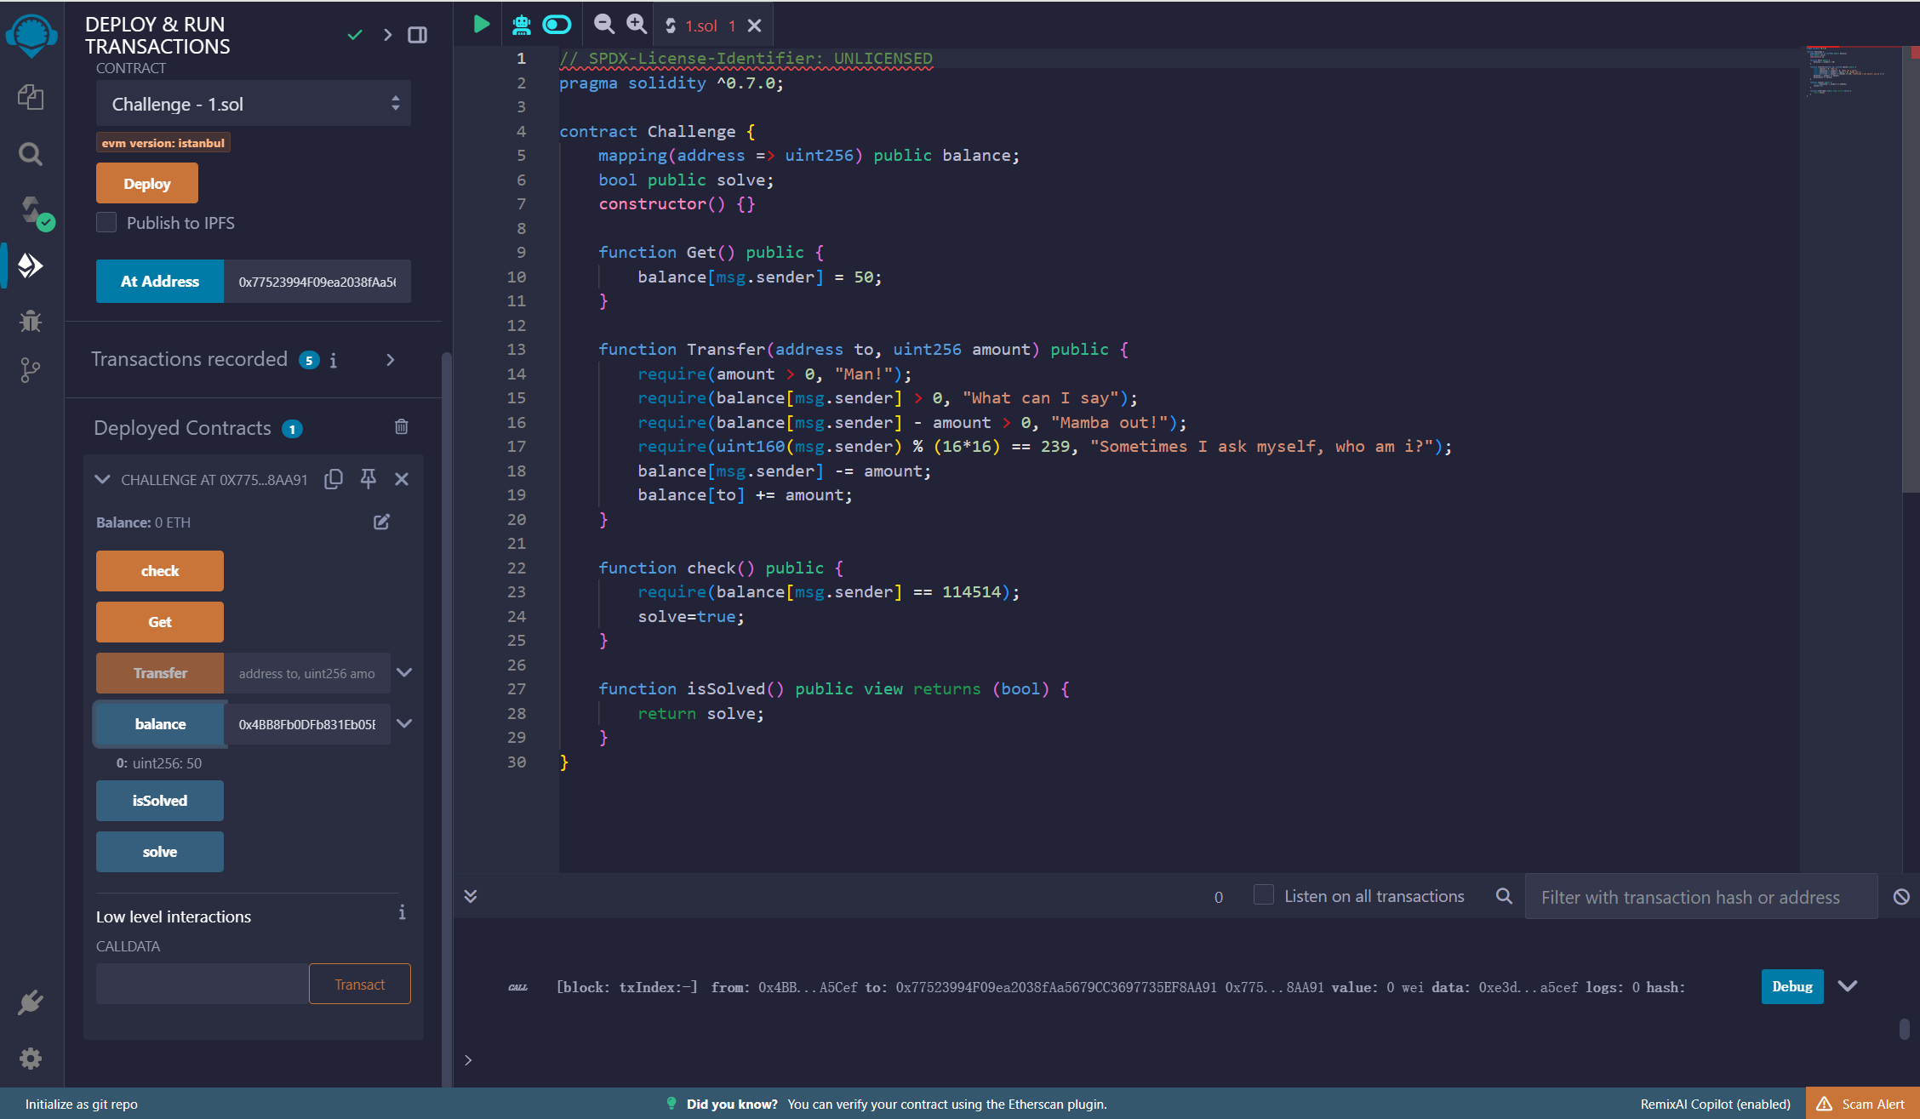Open the RemixAI robot assistant icon
Screen dimensions: 1920x1119
pyautogui.click(x=521, y=25)
